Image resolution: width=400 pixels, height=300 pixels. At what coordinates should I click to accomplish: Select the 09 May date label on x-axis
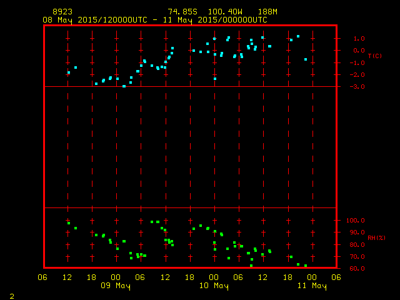tap(115, 286)
